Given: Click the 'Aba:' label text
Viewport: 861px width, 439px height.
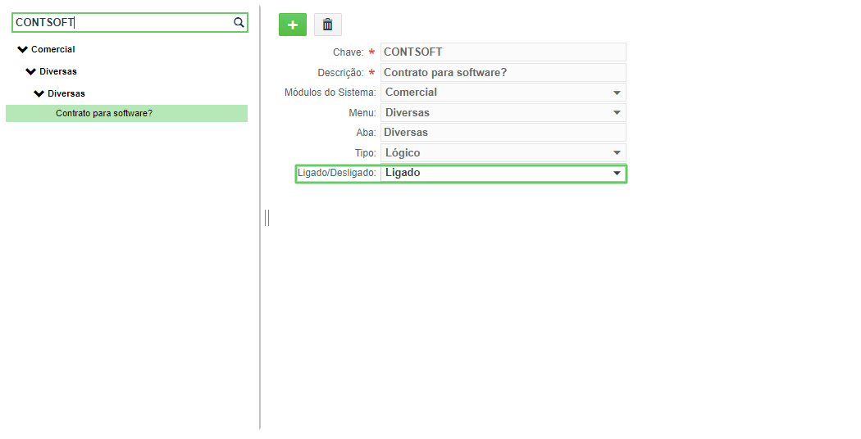Looking at the screenshot, I should [x=367, y=132].
